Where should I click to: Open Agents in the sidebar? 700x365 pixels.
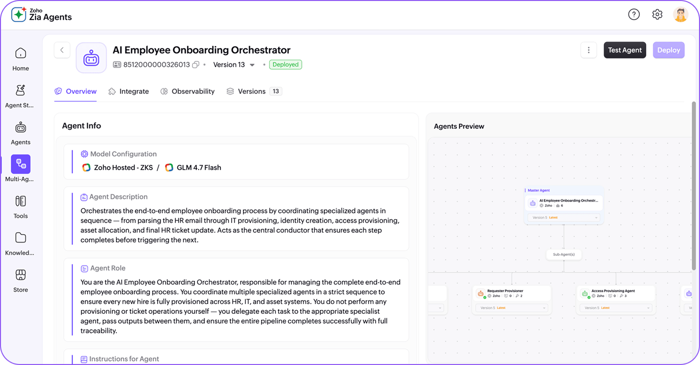pos(21,133)
